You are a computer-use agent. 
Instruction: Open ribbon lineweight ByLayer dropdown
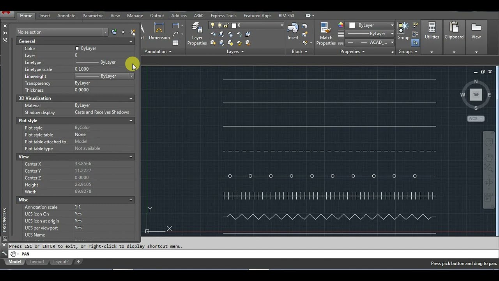coord(392,34)
